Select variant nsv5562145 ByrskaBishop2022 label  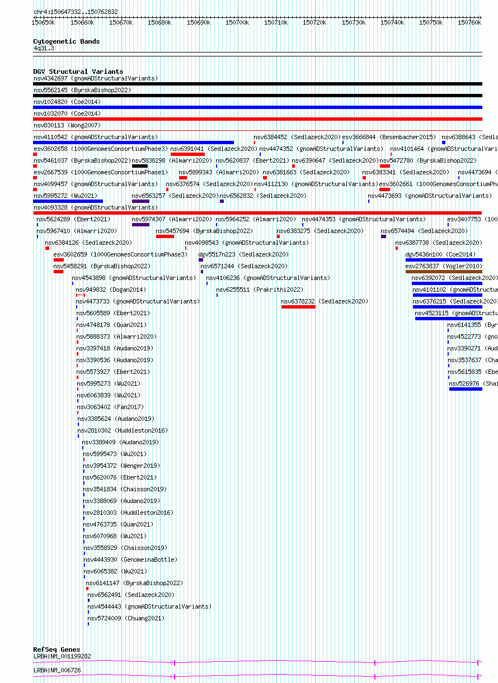(82, 90)
